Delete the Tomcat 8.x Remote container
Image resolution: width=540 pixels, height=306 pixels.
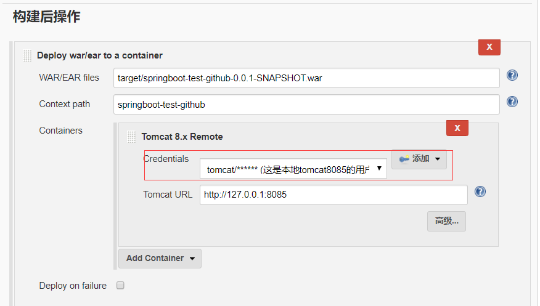[457, 128]
